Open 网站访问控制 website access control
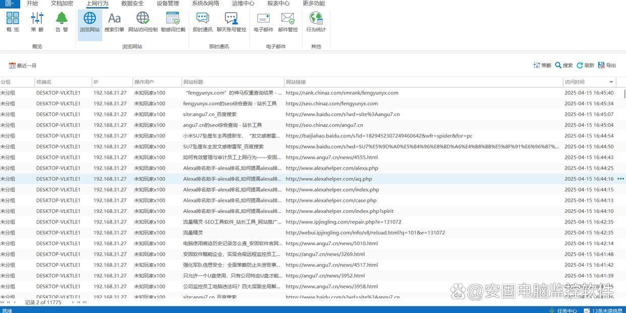The width and height of the screenshot is (626, 313). pos(143,22)
